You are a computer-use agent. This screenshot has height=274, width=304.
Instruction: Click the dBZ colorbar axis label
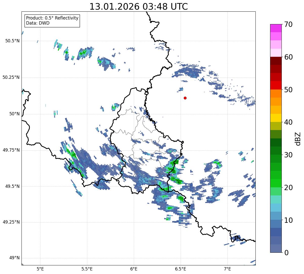pyautogui.click(x=298, y=138)
